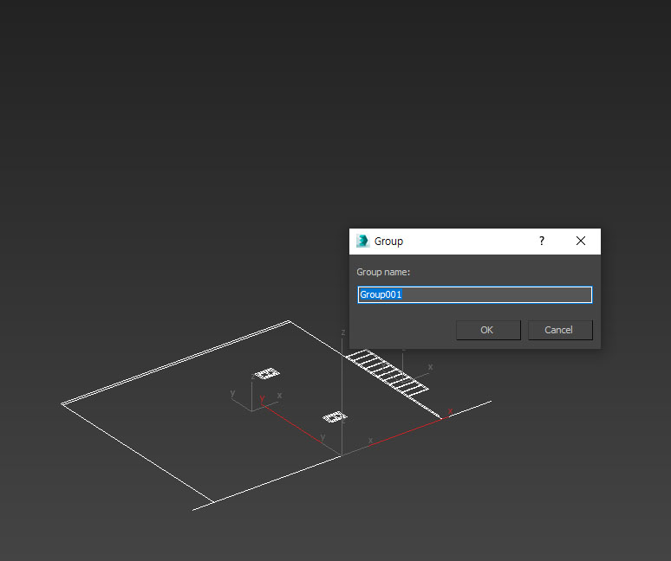Select the striped stair object in the viewport
Image resolution: width=671 pixels, height=561 pixels.
(388, 373)
